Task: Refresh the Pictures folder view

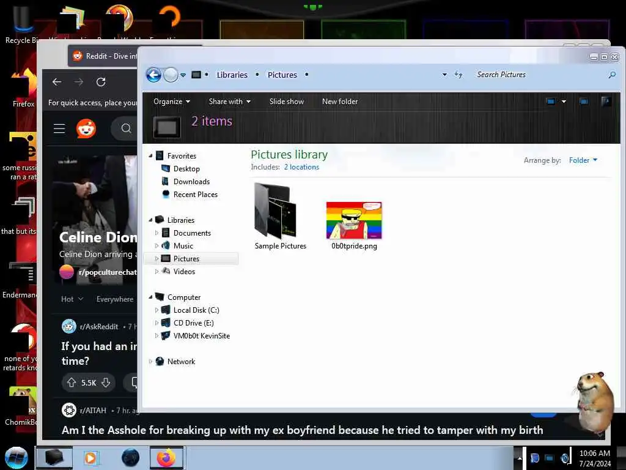Action: (458, 75)
